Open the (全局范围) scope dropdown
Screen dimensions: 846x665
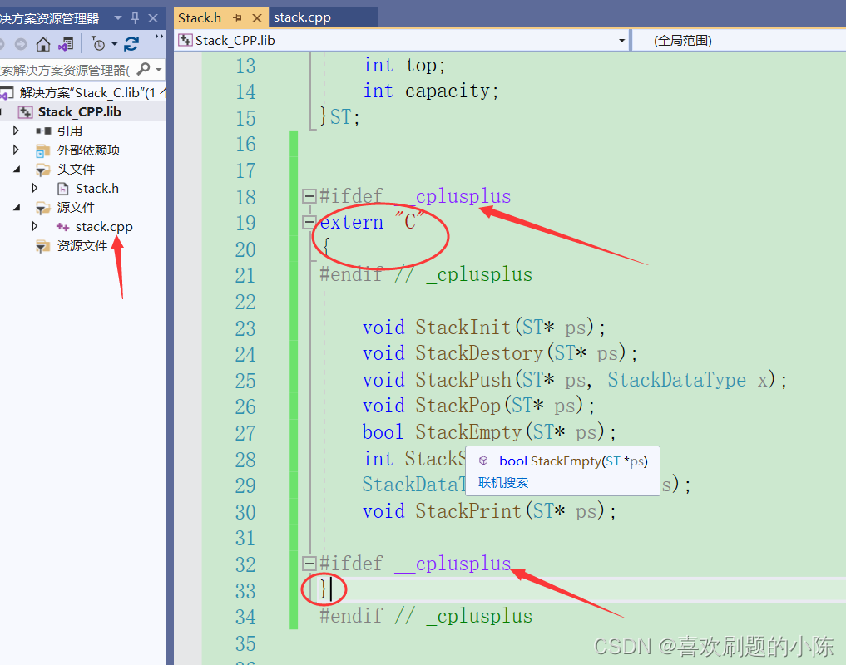point(740,41)
